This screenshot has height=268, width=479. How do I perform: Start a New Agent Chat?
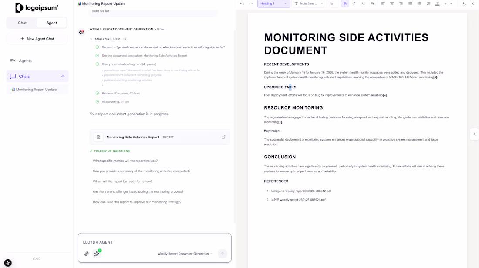pos(37,39)
